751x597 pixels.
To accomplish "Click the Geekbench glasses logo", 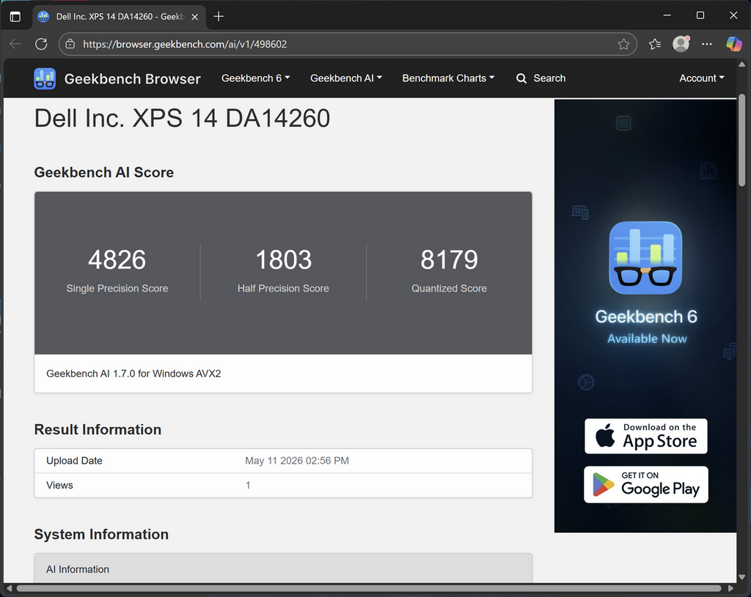I will click(x=45, y=78).
